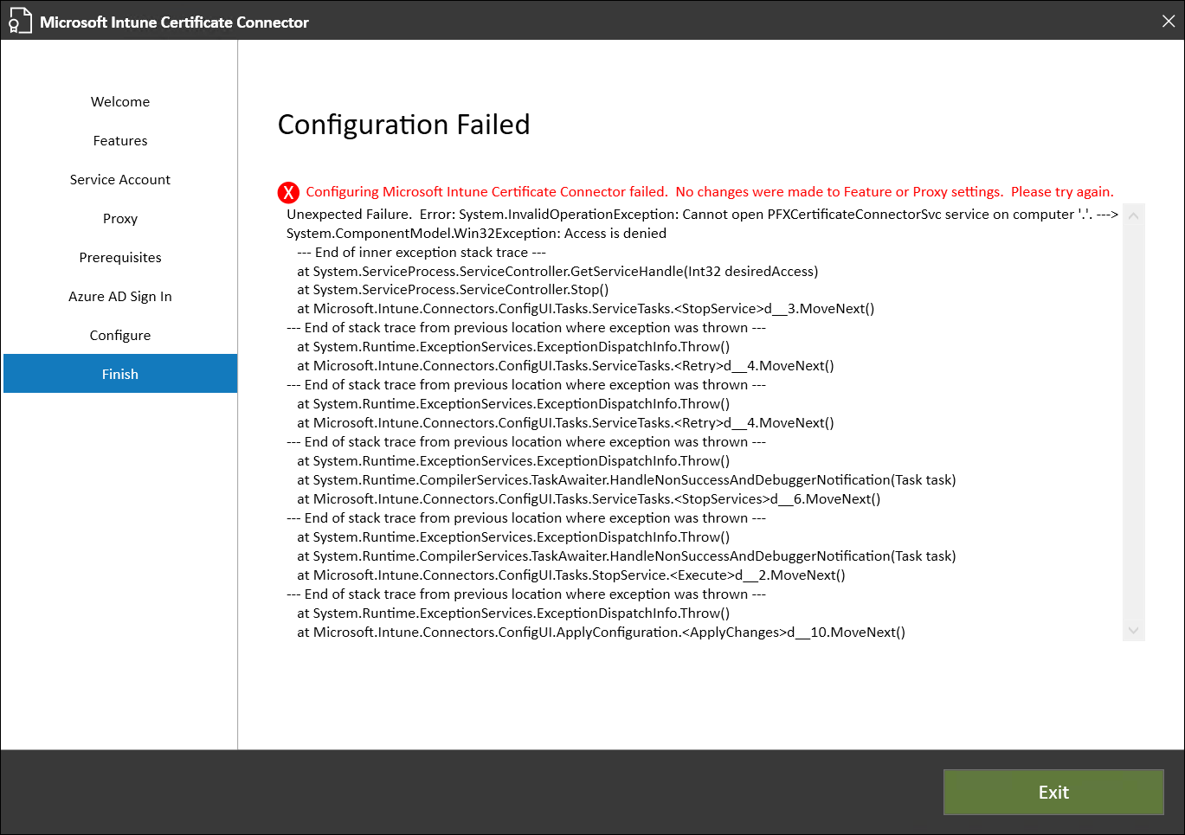Click the '<StopService>d__3.MoveNext()' line
The image size is (1185, 835).
click(x=585, y=309)
